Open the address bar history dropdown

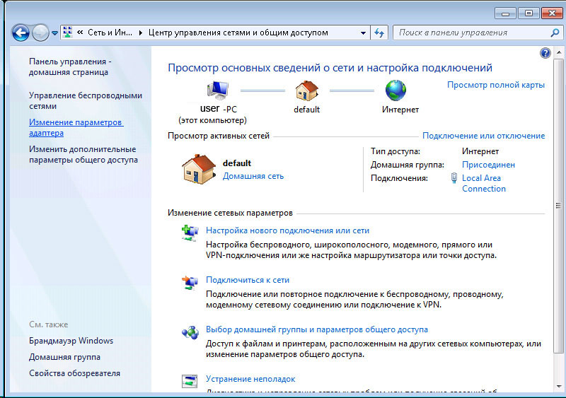(x=363, y=33)
